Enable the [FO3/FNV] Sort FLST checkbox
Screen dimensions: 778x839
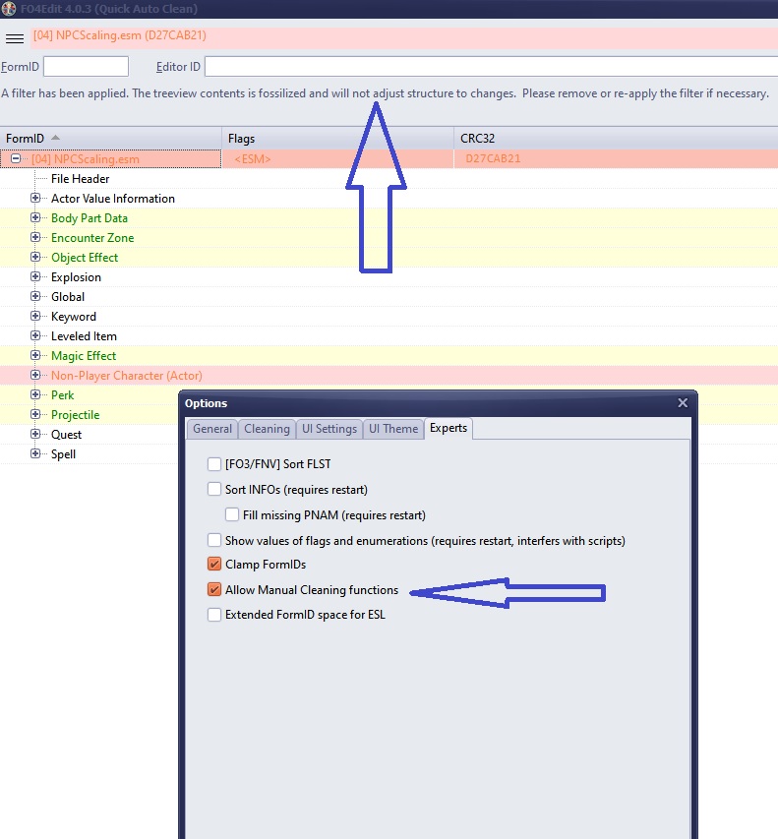click(x=214, y=464)
